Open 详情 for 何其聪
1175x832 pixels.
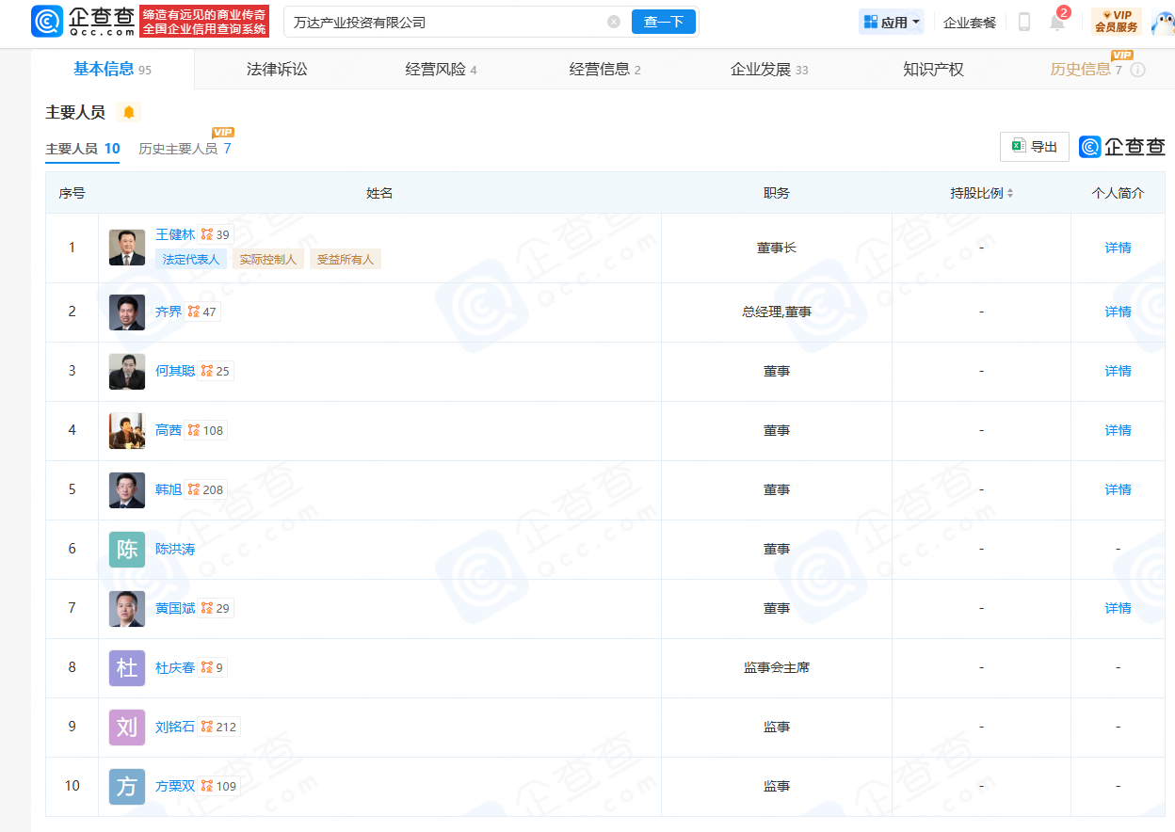1119,371
